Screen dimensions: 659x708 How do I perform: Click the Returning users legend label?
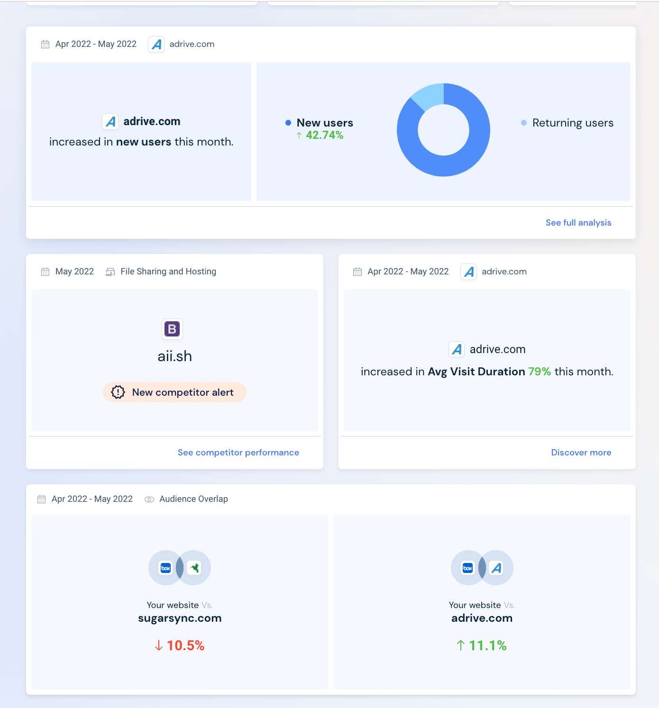pyautogui.click(x=573, y=123)
